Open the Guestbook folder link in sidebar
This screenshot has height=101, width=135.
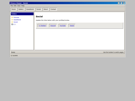pos(17,20)
